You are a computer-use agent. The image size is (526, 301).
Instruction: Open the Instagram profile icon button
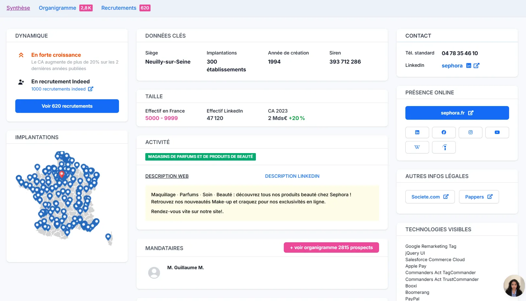click(470, 132)
